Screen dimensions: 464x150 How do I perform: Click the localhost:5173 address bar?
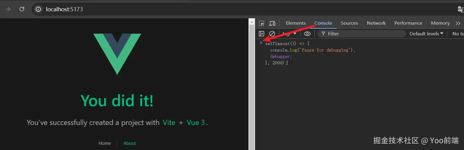(x=245, y=9)
